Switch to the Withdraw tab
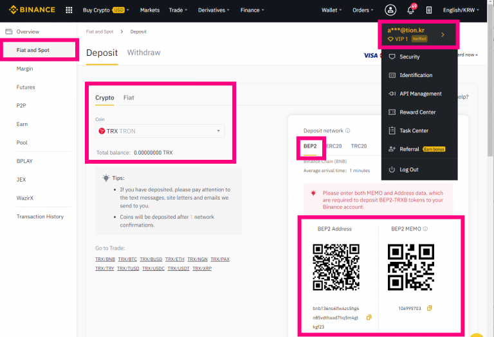 (x=144, y=53)
